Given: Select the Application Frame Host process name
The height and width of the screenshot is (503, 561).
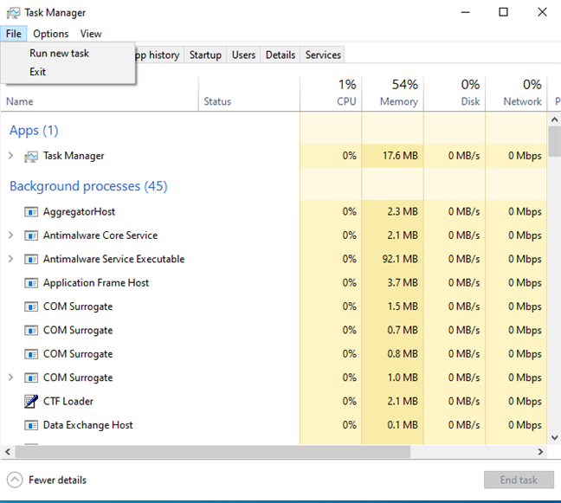Looking at the screenshot, I should coord(96,283).
